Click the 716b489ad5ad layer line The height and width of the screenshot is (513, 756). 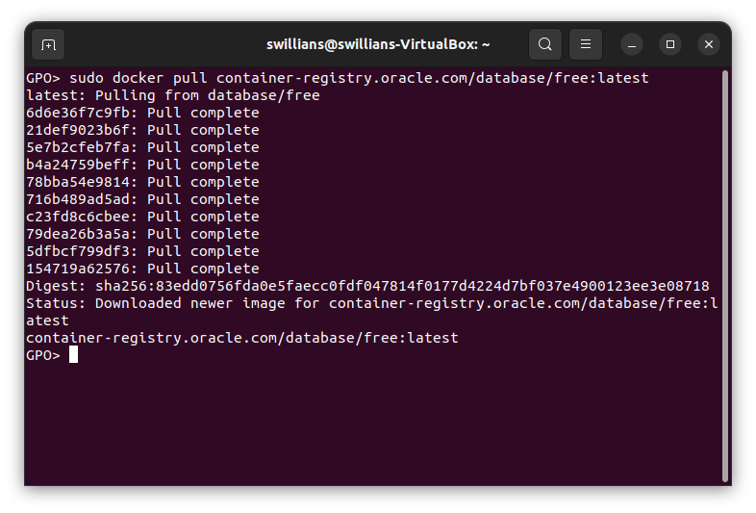coord(142,199)
